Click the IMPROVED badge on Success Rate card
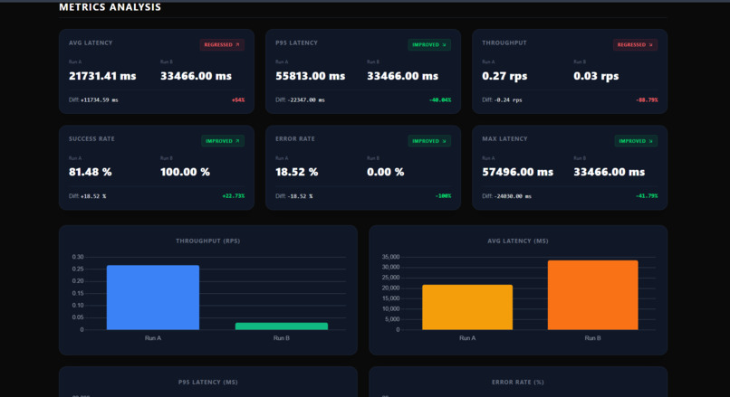This screenshot has width=730, height=397. [223, 141]
